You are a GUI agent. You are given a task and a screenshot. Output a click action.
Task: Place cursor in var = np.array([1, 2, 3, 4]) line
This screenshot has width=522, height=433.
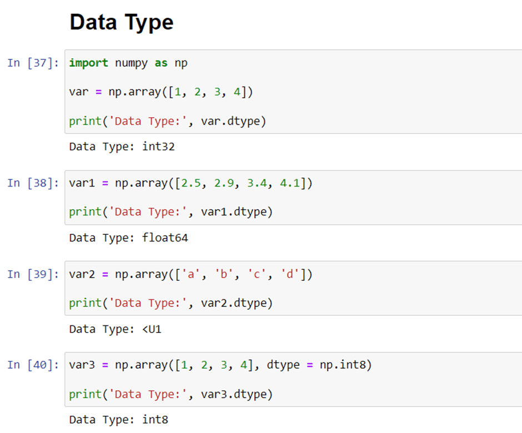(161, 92)
